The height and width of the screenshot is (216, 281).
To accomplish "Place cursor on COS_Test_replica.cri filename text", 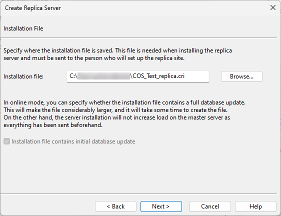I will [158, 76].
